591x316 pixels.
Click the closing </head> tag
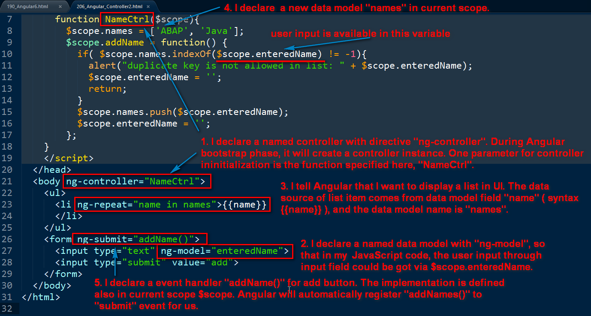tap(52, 170)
